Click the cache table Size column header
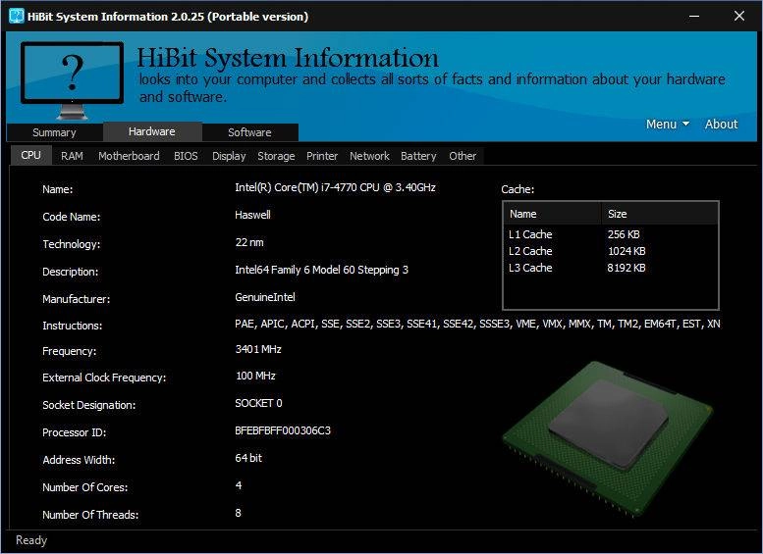This screenshot has height=554, width=763. (x=659, y=214)
